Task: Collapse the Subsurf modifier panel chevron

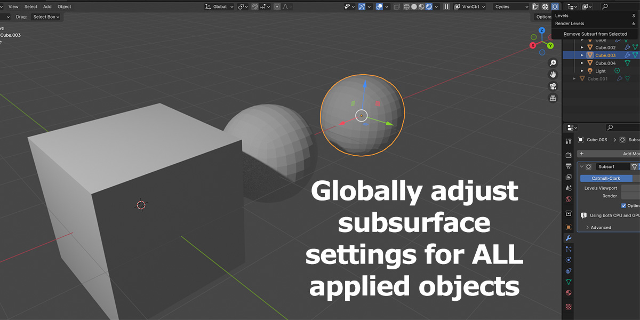Action: coord(582,166)
